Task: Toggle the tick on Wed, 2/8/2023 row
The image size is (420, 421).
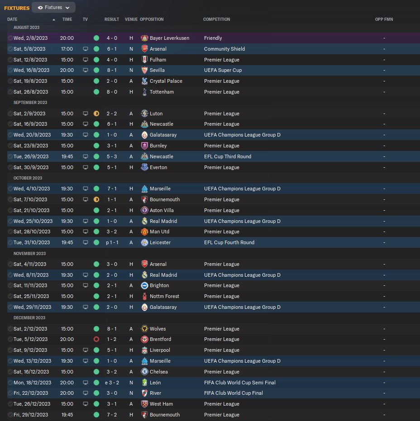Action: 10,38
